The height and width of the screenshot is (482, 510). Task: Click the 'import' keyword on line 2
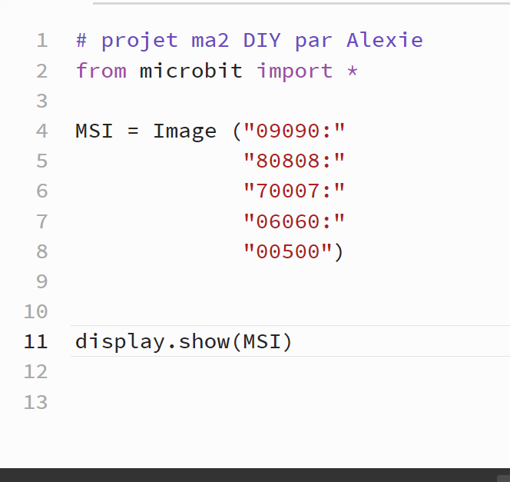click(295, 71)
